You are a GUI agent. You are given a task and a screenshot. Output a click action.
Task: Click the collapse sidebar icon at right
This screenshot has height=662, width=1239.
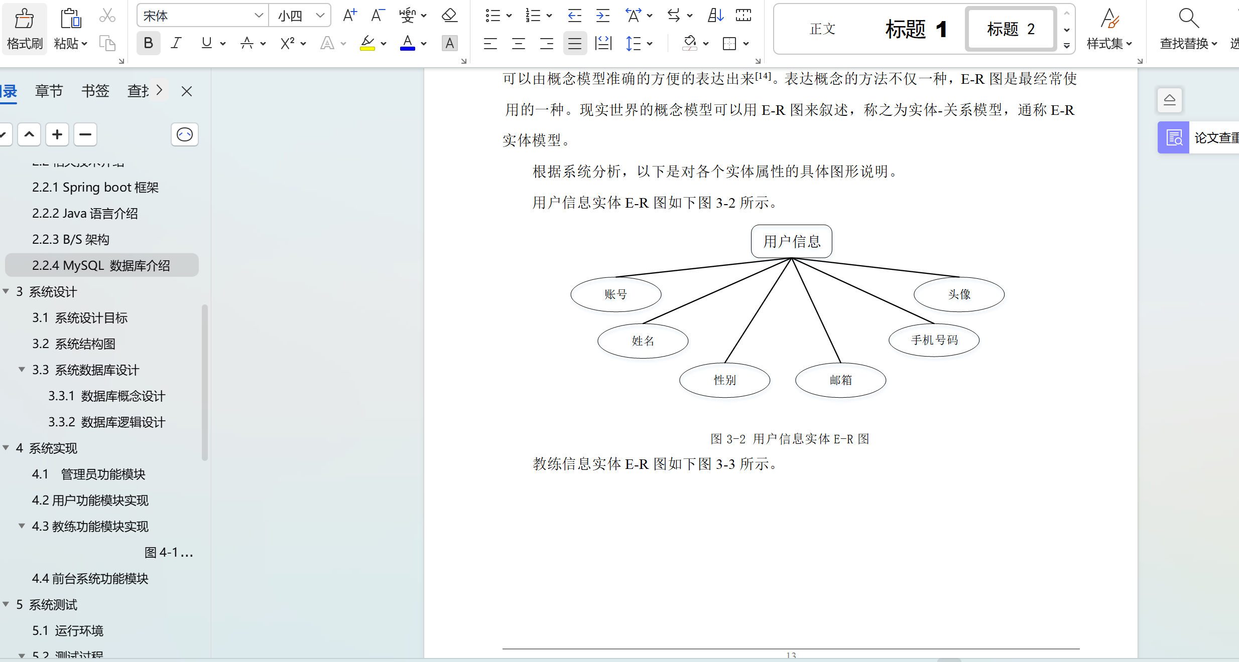(1170, 99)
